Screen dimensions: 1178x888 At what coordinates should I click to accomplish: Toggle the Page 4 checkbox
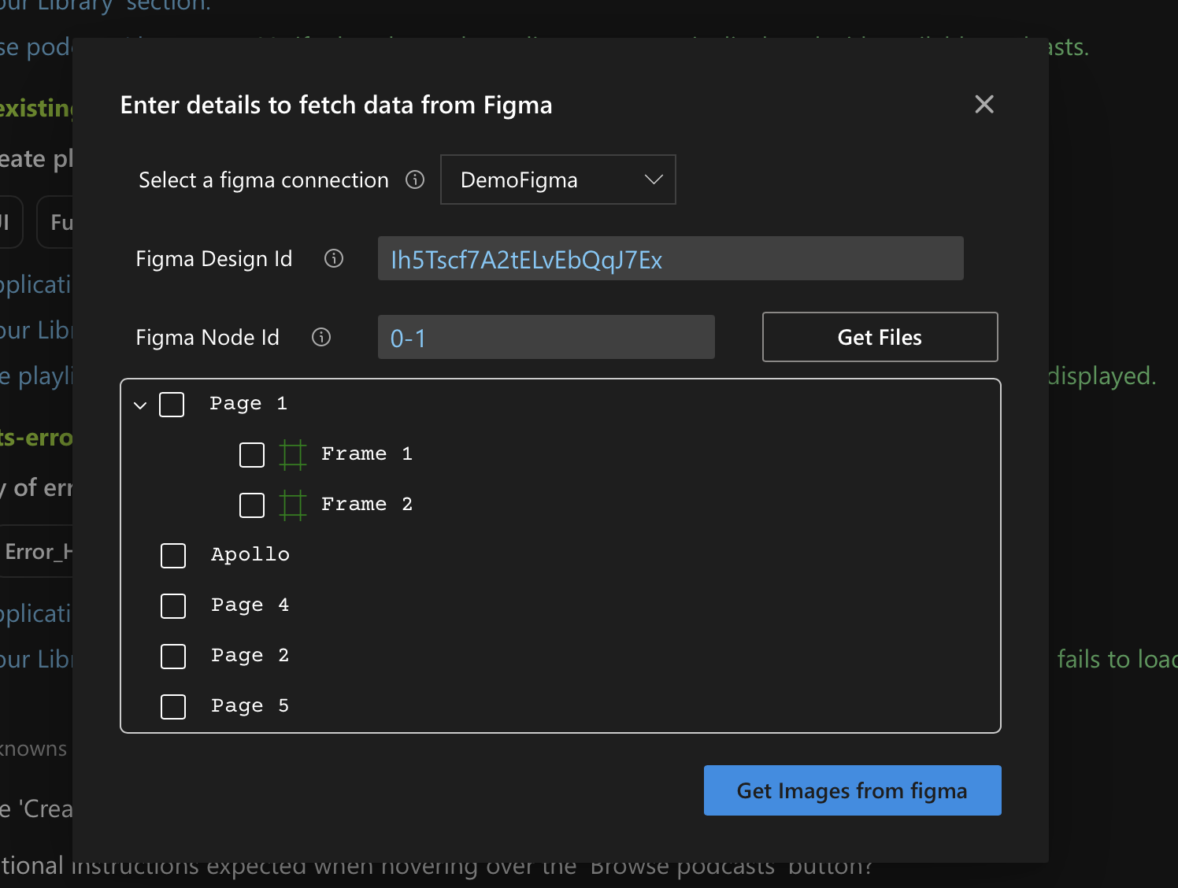173,606
